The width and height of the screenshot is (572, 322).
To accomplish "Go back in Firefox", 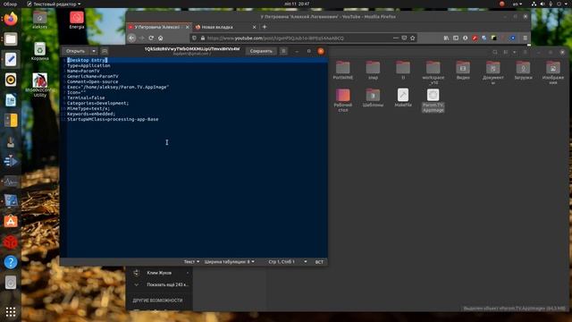I will coord(132,38).
